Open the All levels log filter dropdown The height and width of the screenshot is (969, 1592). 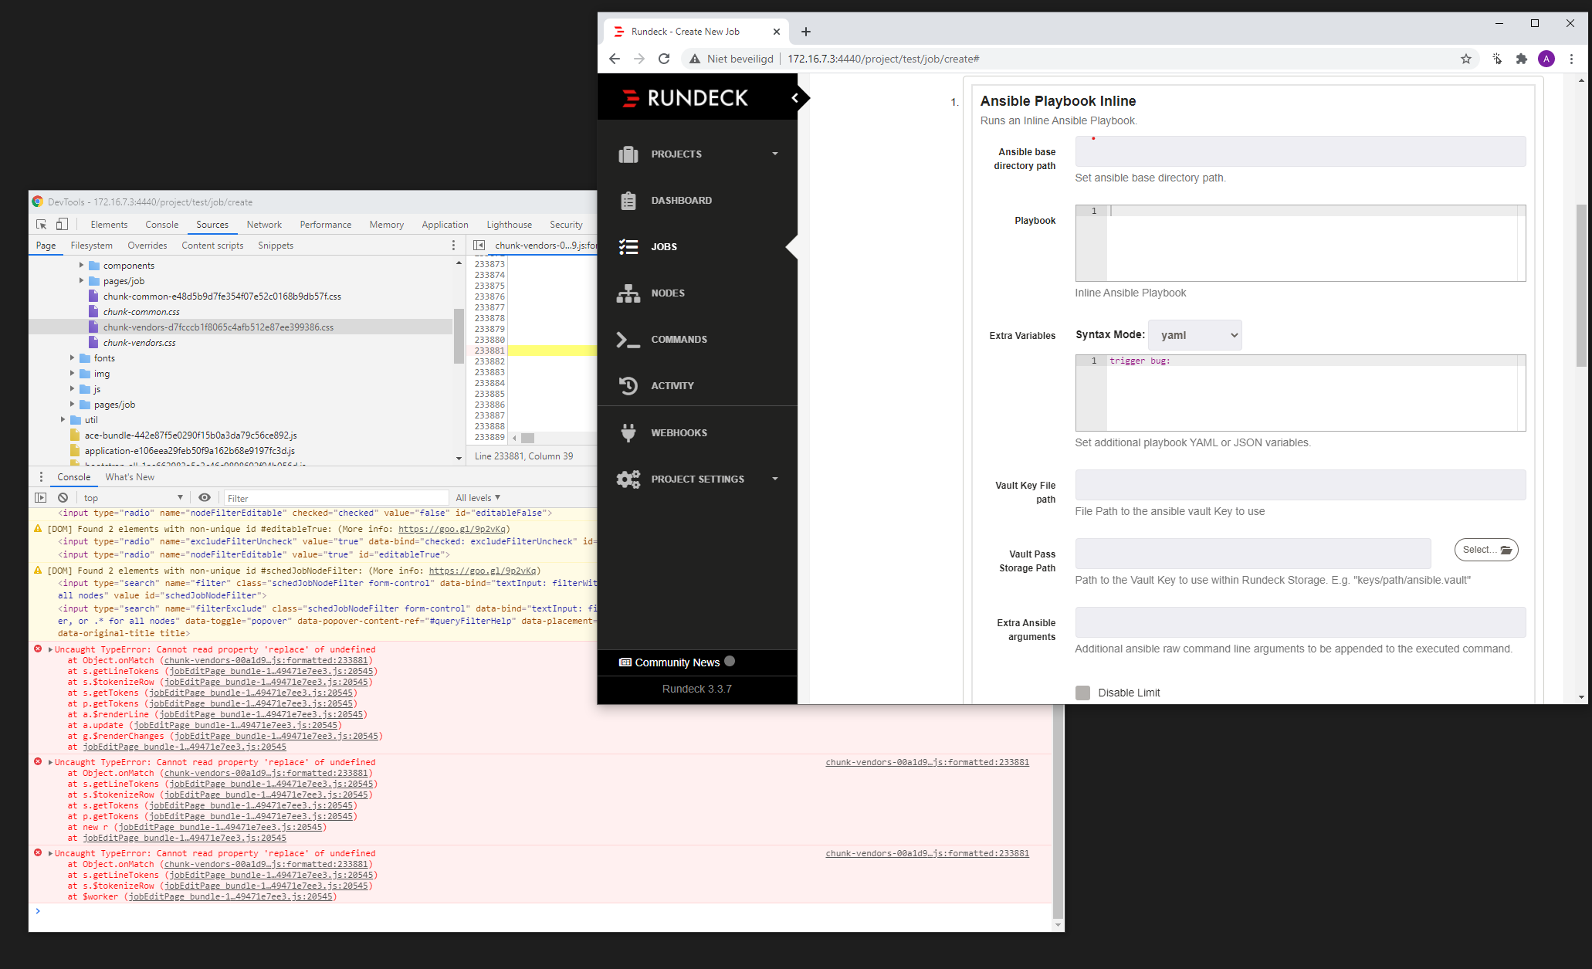tap(478, 497)
